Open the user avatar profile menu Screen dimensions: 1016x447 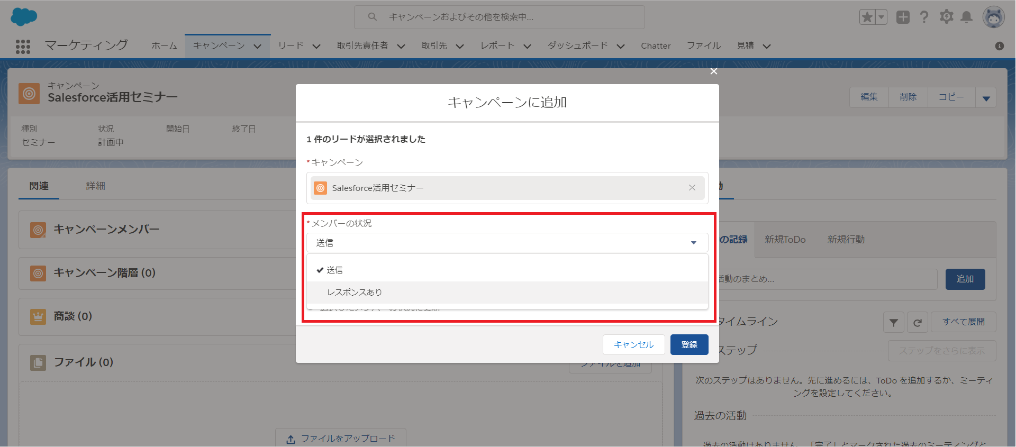tap(993, 17)
